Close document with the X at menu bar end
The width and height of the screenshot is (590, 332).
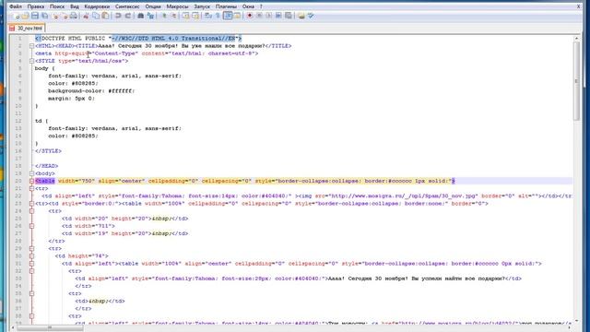click(x=578, y=6)
